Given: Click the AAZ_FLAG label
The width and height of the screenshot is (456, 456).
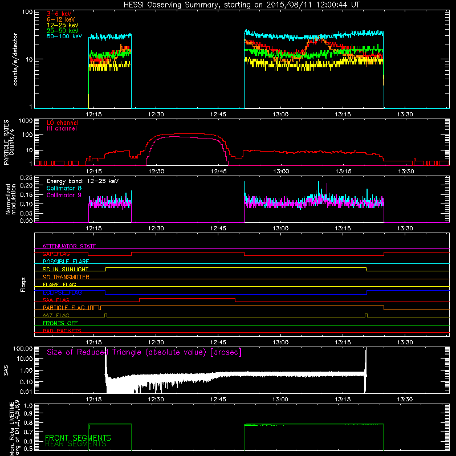Looking at the screenshot, I should click(x=56, y=315).
